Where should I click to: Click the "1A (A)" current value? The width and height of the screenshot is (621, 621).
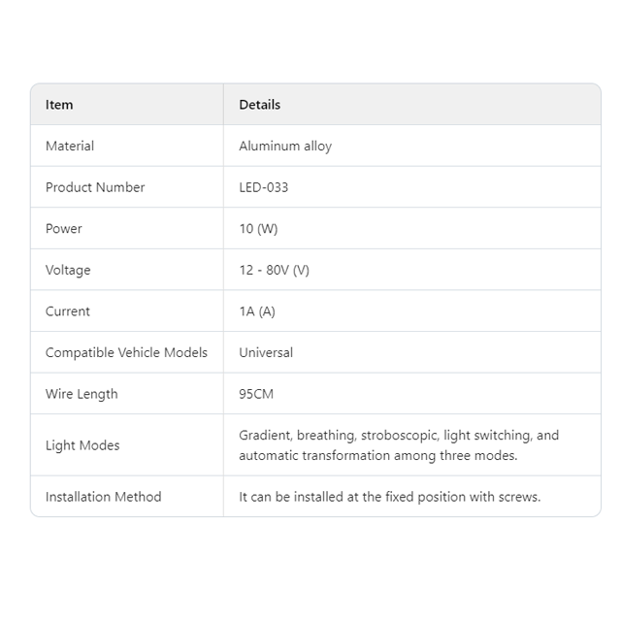(258, 311)
